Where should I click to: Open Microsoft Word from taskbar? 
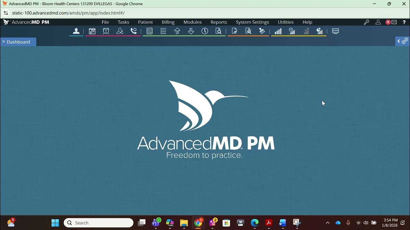[x=283, y=223]
